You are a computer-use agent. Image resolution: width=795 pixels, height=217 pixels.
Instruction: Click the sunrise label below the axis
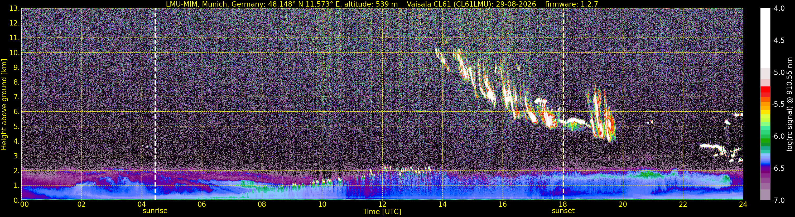[x=155, y=211]
